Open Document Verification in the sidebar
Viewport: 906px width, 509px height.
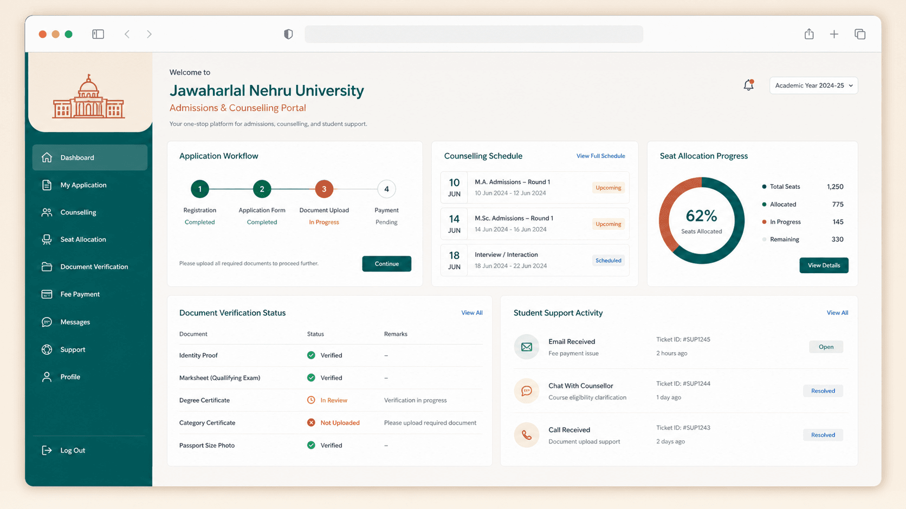click(90, 267)
